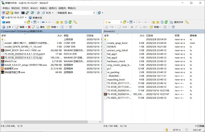
Task: Open the transfer settings 默认 combo box
Action: 81,13
